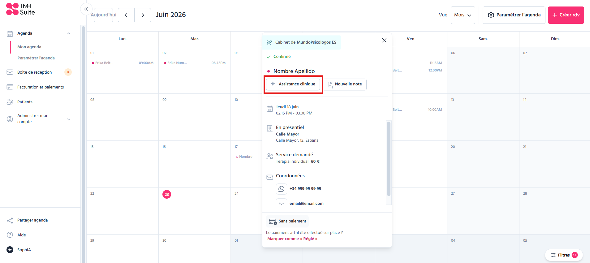Viewport: 590px width, 263px height.
Task: Go to the next month
Action: coord(143,15)
